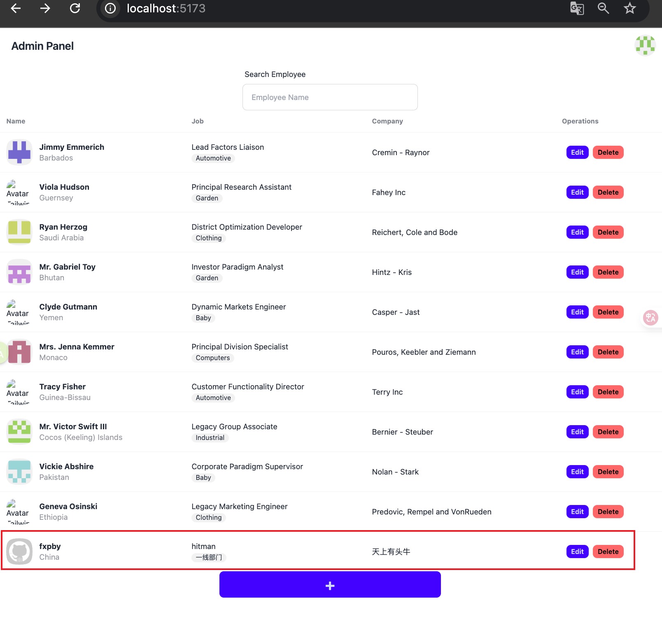Delete the fxpby employee row
Viewport: 662px width, 619px height.
click(608, 552)
